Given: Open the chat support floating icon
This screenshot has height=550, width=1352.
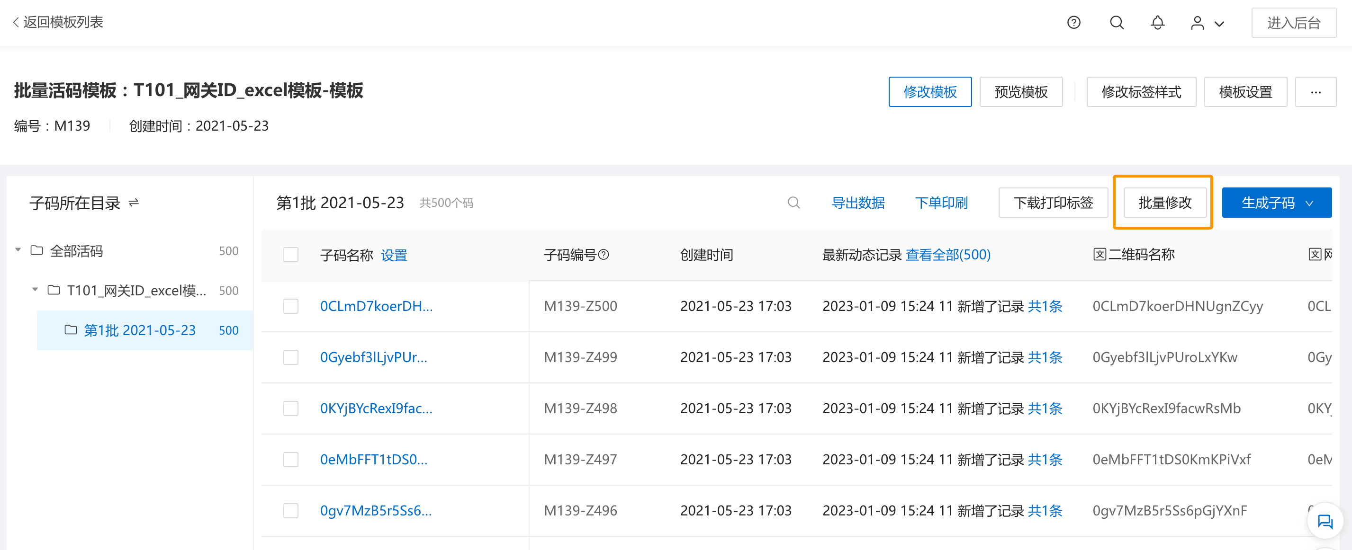Looking at the screenshot, I should point(1325,521).
